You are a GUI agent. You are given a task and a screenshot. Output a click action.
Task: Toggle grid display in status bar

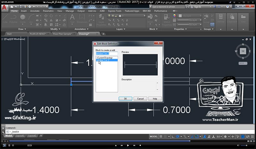click(161, 137)
